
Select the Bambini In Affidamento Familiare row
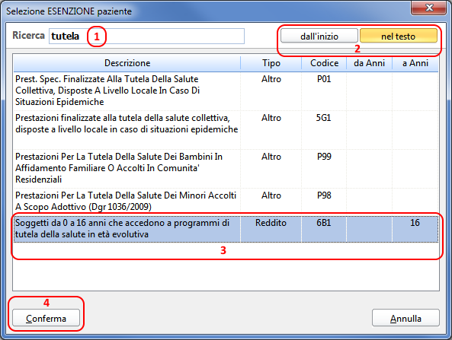click(x=226, y=169)
